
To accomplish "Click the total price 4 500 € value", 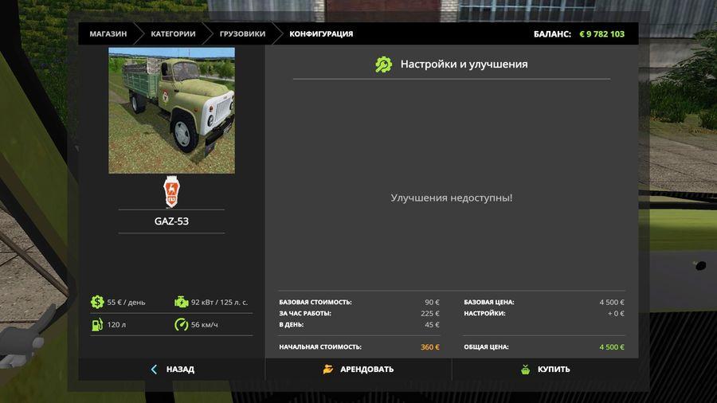I will (x=612, y=347).
